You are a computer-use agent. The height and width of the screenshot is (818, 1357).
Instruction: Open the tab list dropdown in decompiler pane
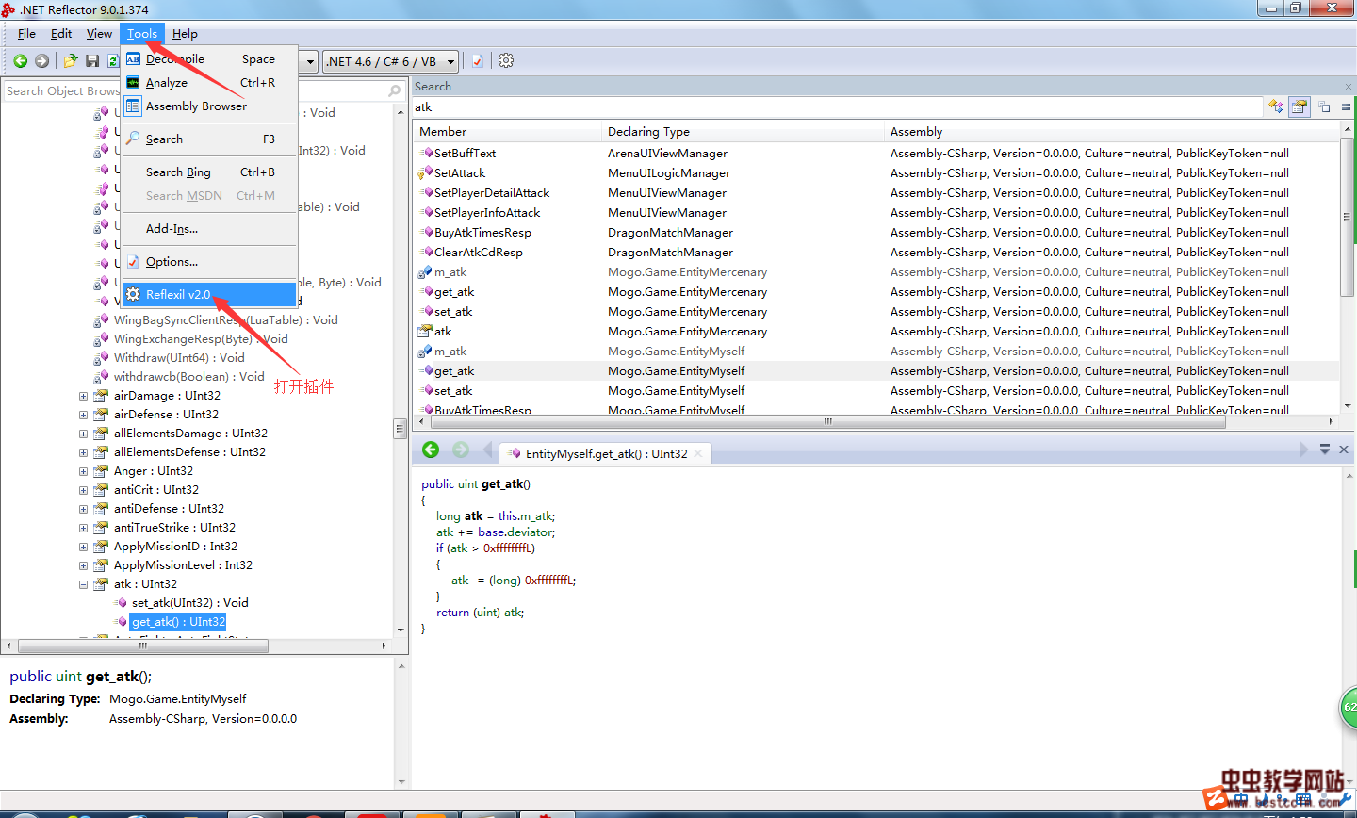pyautogui.click(x=1324, y=450)
